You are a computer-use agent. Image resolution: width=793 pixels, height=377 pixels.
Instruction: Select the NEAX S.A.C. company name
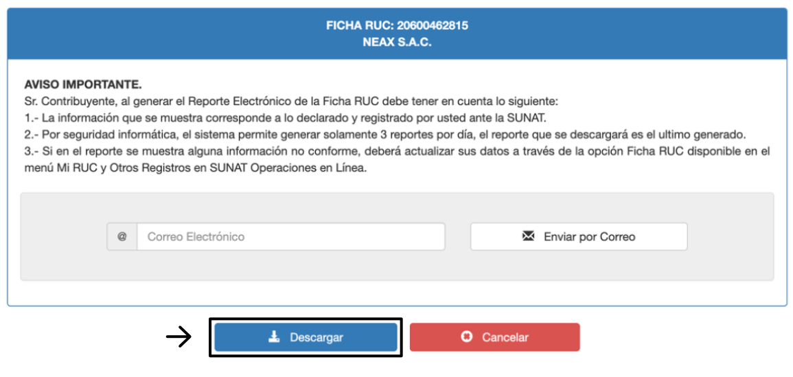pyautogui.click(x=397, y=42)
